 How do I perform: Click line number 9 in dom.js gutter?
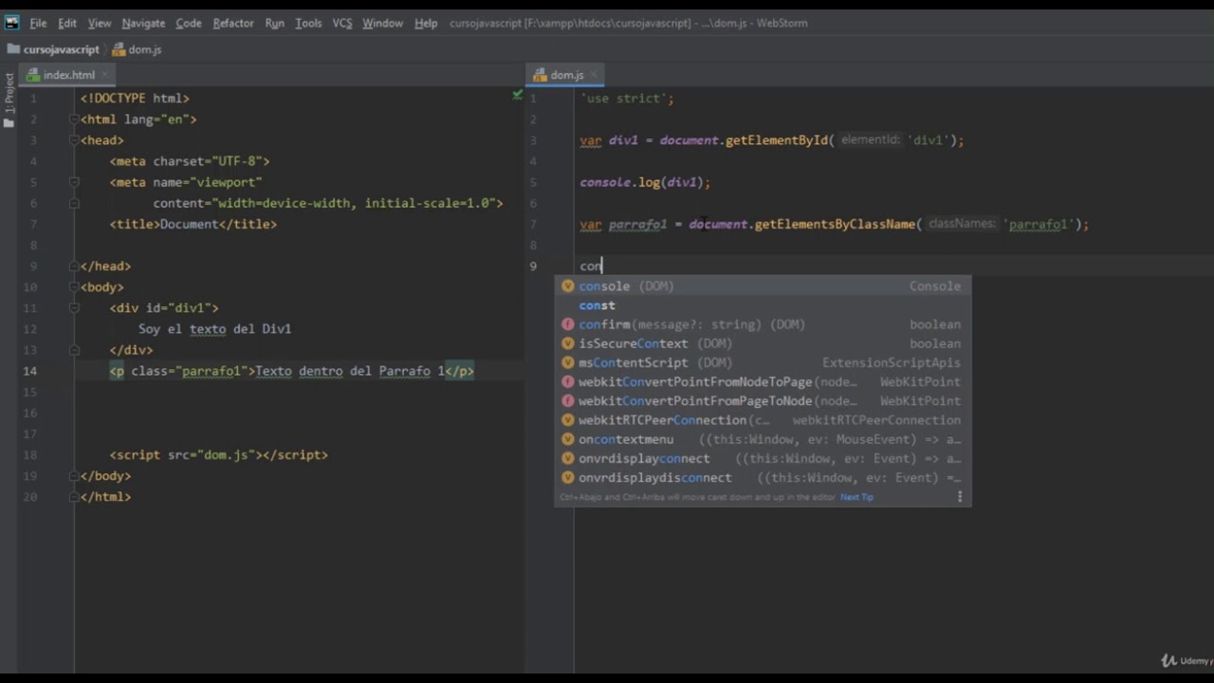pyautogui.click(x=533, y=267)
